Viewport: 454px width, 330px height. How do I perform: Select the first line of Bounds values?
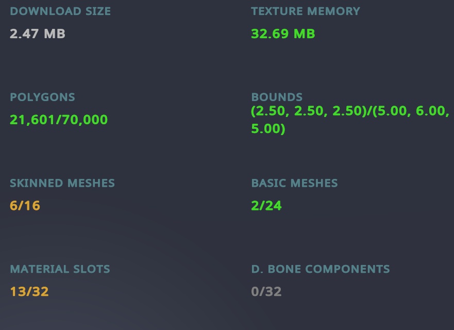[350, 111]
